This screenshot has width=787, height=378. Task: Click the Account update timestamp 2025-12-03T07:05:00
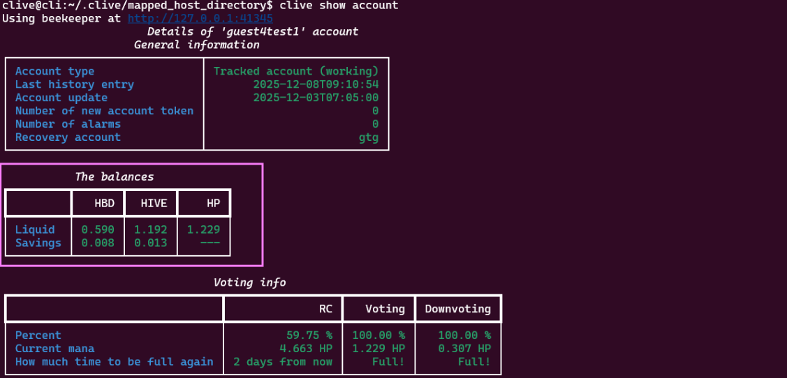pos(315,98)
